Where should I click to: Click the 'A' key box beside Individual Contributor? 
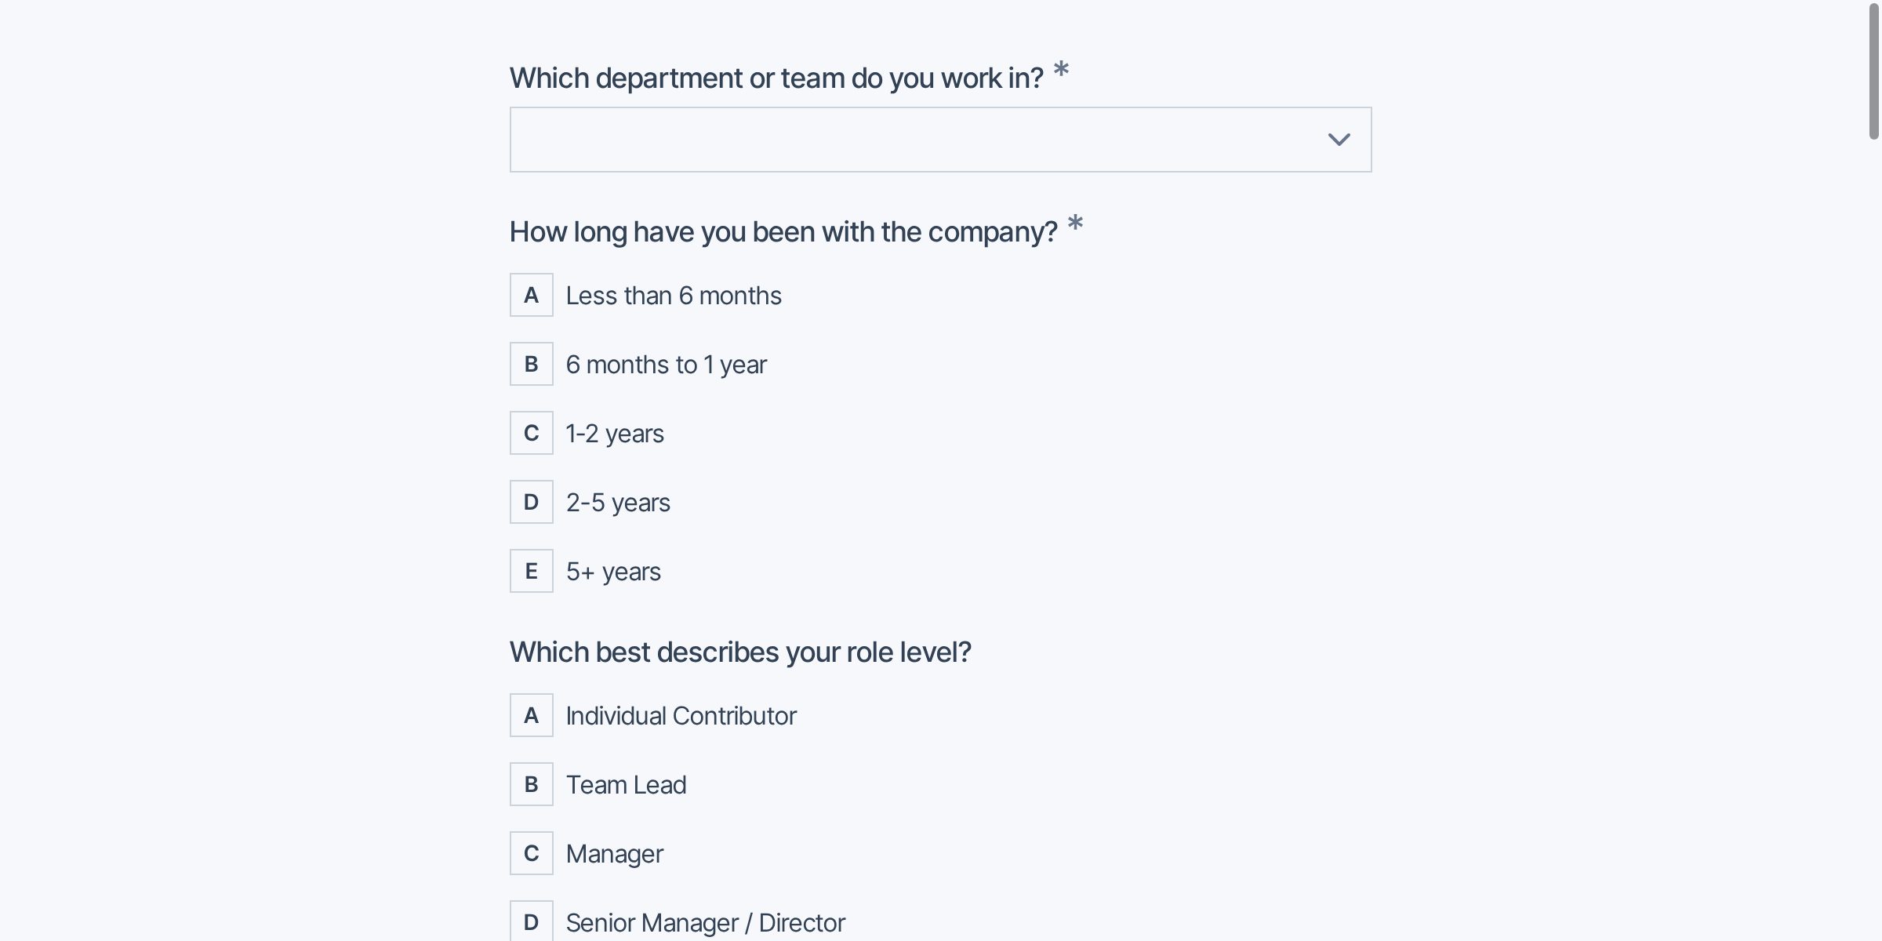[x=532, y=715]
